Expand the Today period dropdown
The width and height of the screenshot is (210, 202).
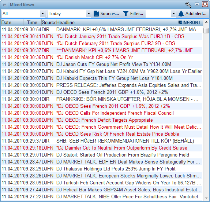click(89, 14)
